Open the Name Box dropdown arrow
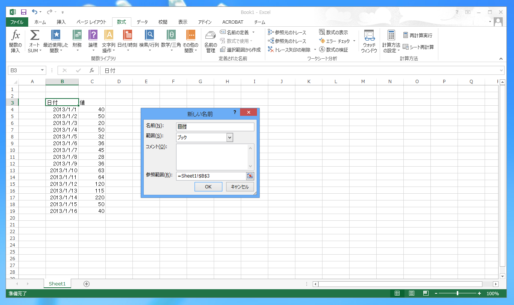Image resolution: width=514 pixels, height=305 pixels. click(43, 70)
